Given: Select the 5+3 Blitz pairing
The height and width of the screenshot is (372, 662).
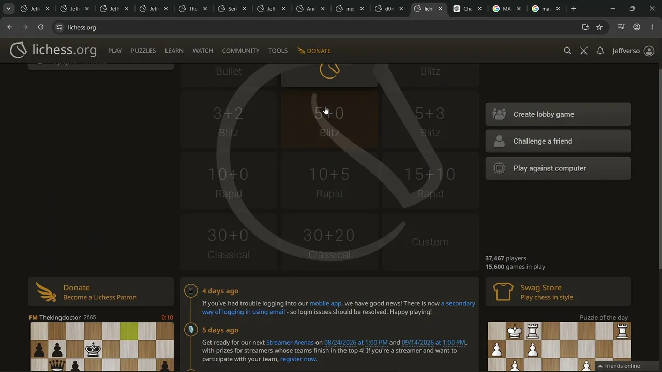Looking at the screenshot, I should (x=430, y=120).
